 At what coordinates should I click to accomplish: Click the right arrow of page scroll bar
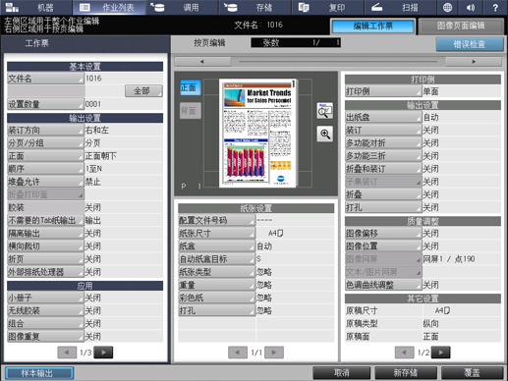(x=474, y=62)
